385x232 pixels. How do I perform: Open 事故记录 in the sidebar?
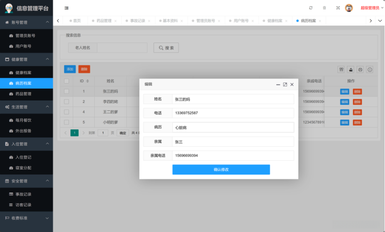pyautogui.click(x=26, y=194)
